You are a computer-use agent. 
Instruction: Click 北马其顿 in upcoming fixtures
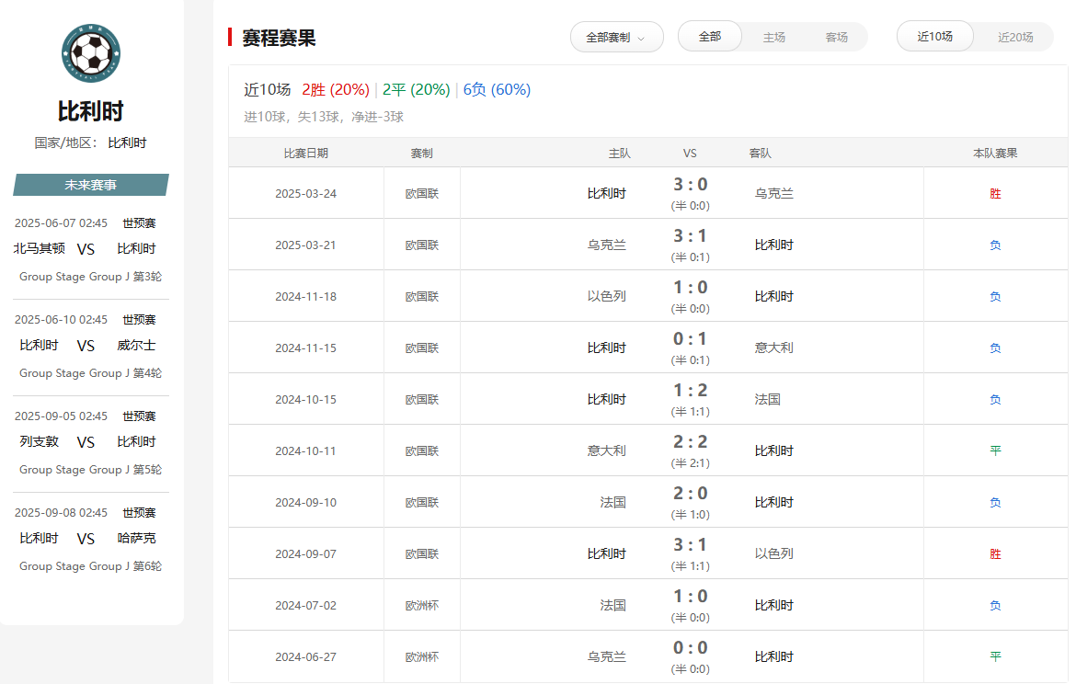point(40,248)
